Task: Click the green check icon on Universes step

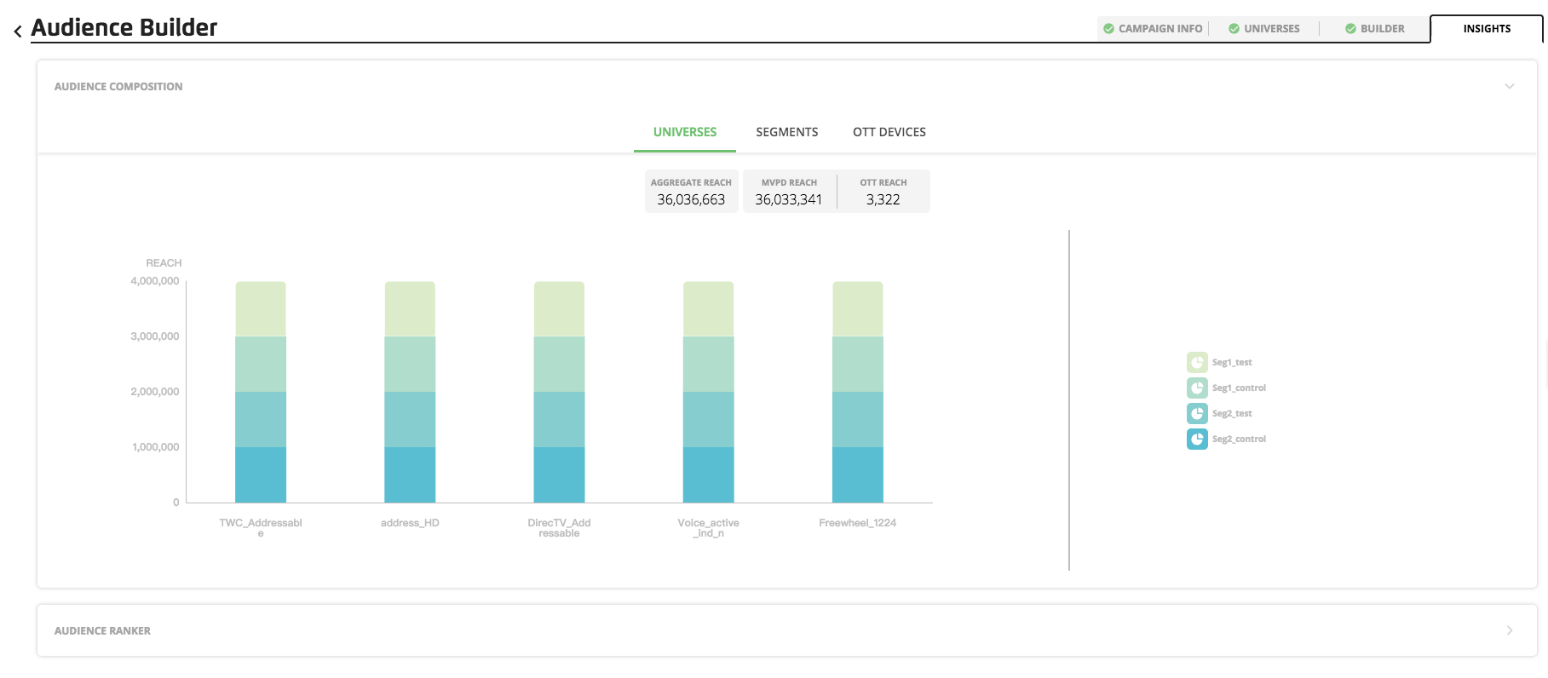Action: coord(1234,28)
